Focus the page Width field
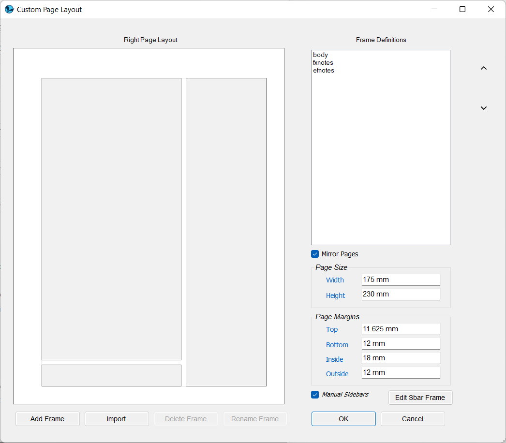506x443 pixels. pyautogui.click(x=401, y=280)
